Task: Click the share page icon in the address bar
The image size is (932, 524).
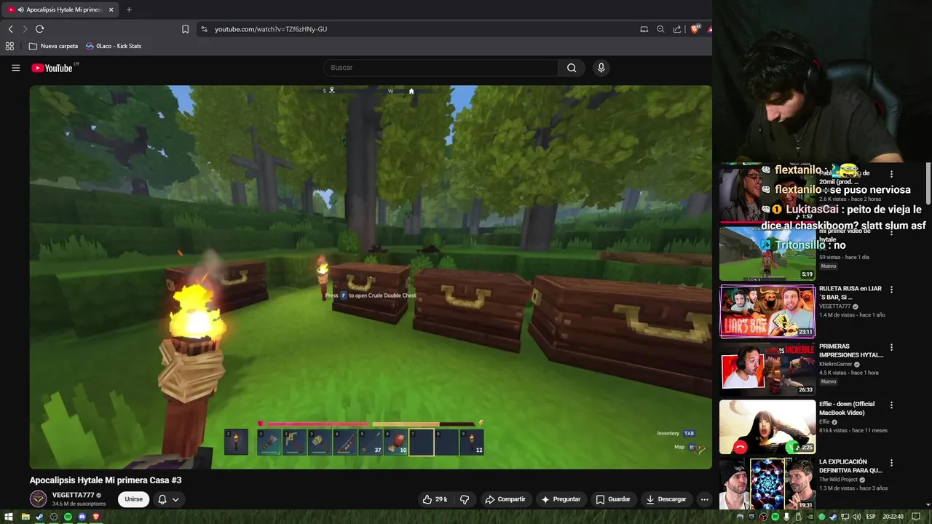Action: pos(677,29)
